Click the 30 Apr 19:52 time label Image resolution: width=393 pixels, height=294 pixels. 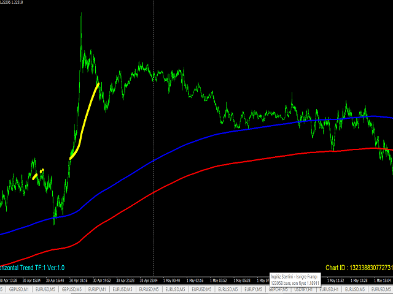pyautogui.click(x=102, y=281)
